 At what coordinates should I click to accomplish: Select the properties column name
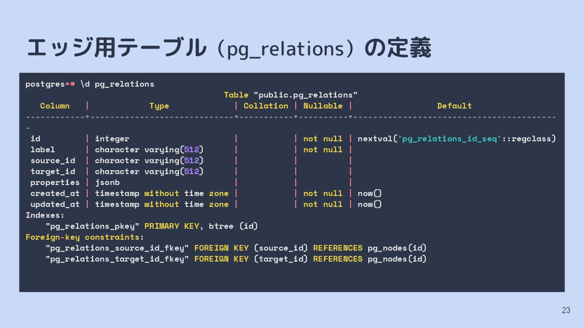tap(55, 183)
